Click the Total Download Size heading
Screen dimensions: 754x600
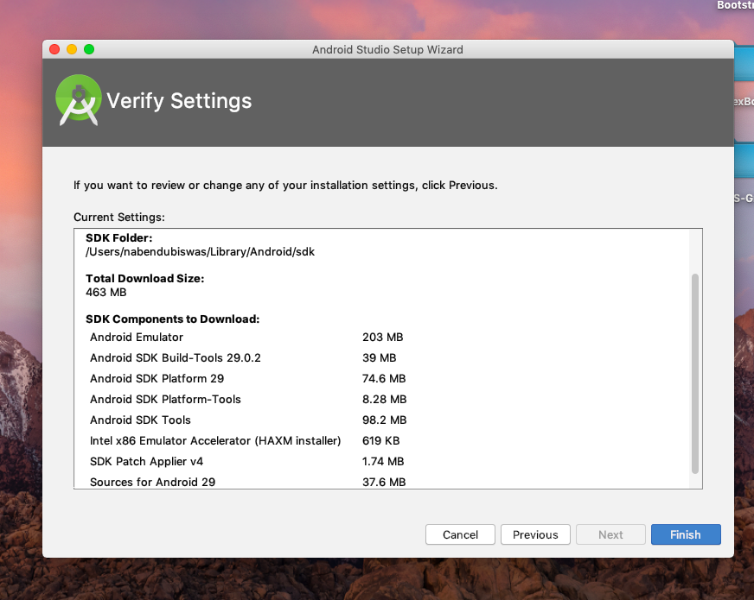[x=144, y=278]
